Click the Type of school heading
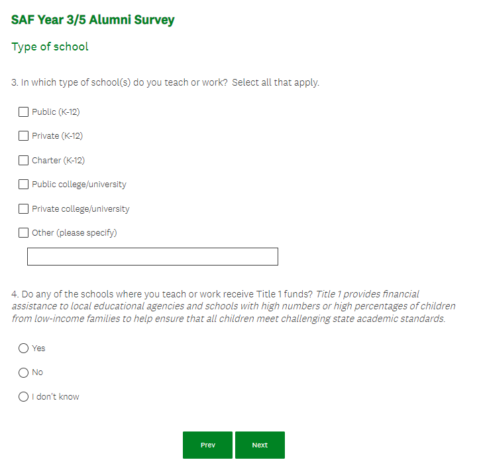The height and width of the screenshot is (468, 479). tap(50, 46)
